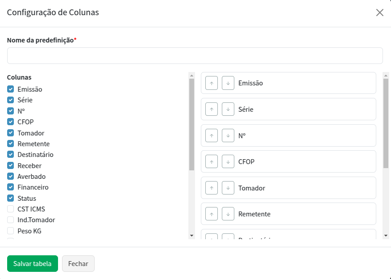This screenshot has height=279, width=391.
Task: Move Tomador column up
Action: [x=212, y=188]
